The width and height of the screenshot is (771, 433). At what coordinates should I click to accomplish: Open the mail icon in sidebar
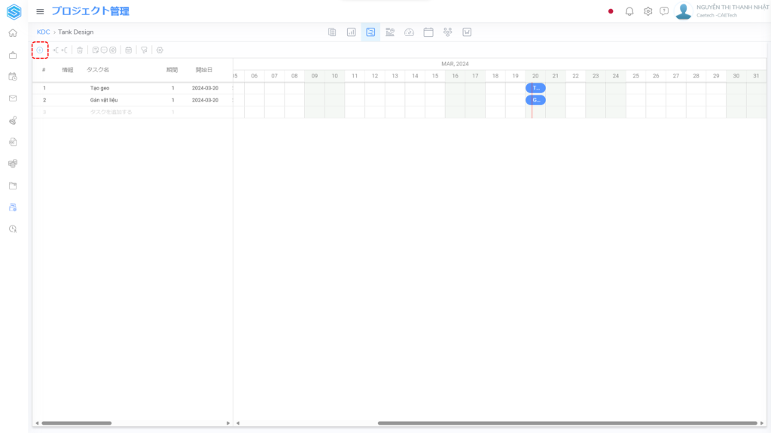13,98
